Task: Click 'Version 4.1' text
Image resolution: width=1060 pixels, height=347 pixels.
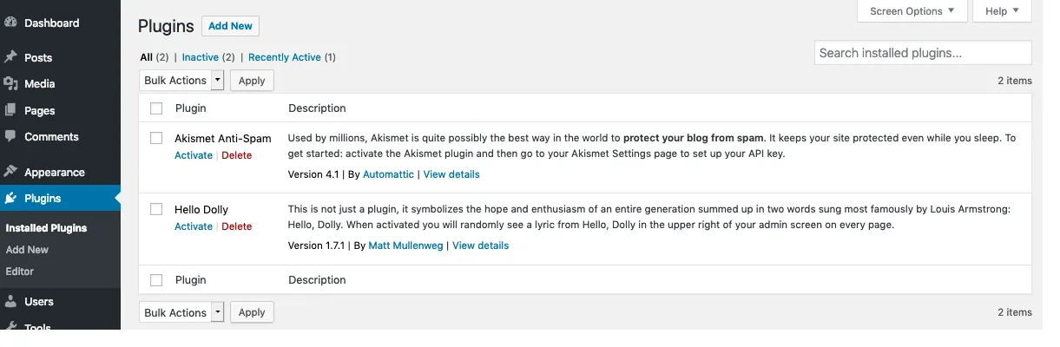Action: 315,174
